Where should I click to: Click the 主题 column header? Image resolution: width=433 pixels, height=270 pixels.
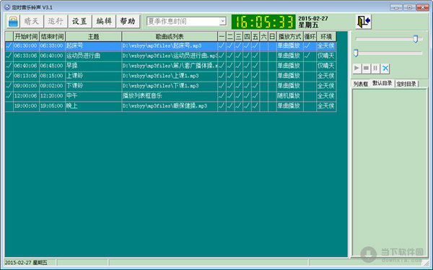pyautogui.click(x=93, y=37)
